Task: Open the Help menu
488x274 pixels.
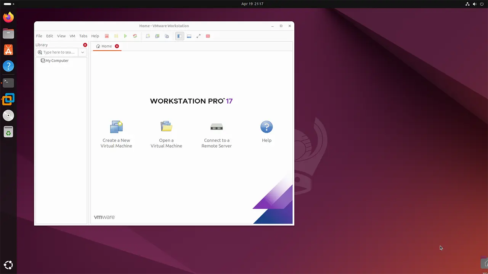Action: (x=95, y=36)
